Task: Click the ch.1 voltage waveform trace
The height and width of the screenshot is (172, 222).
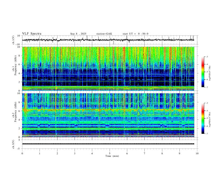Action: click(108, 40)
